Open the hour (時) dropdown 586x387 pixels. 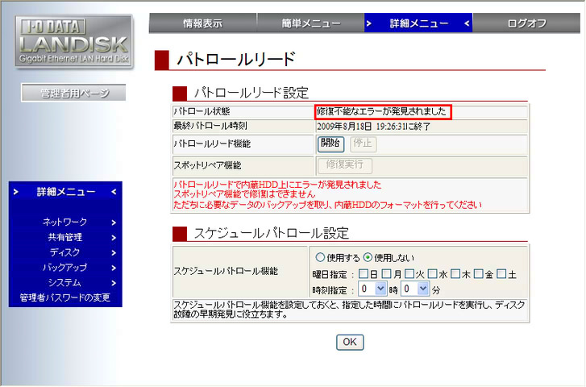coord(373,288)
